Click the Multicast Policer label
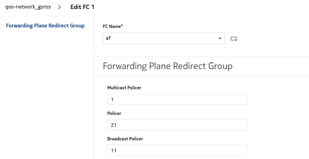Image resolution: width=309 pixels, height=159 pixels. (x=124, y=88)
